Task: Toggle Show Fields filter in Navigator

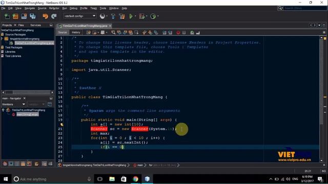Action: pyautogui.click(x=11, y=164)
